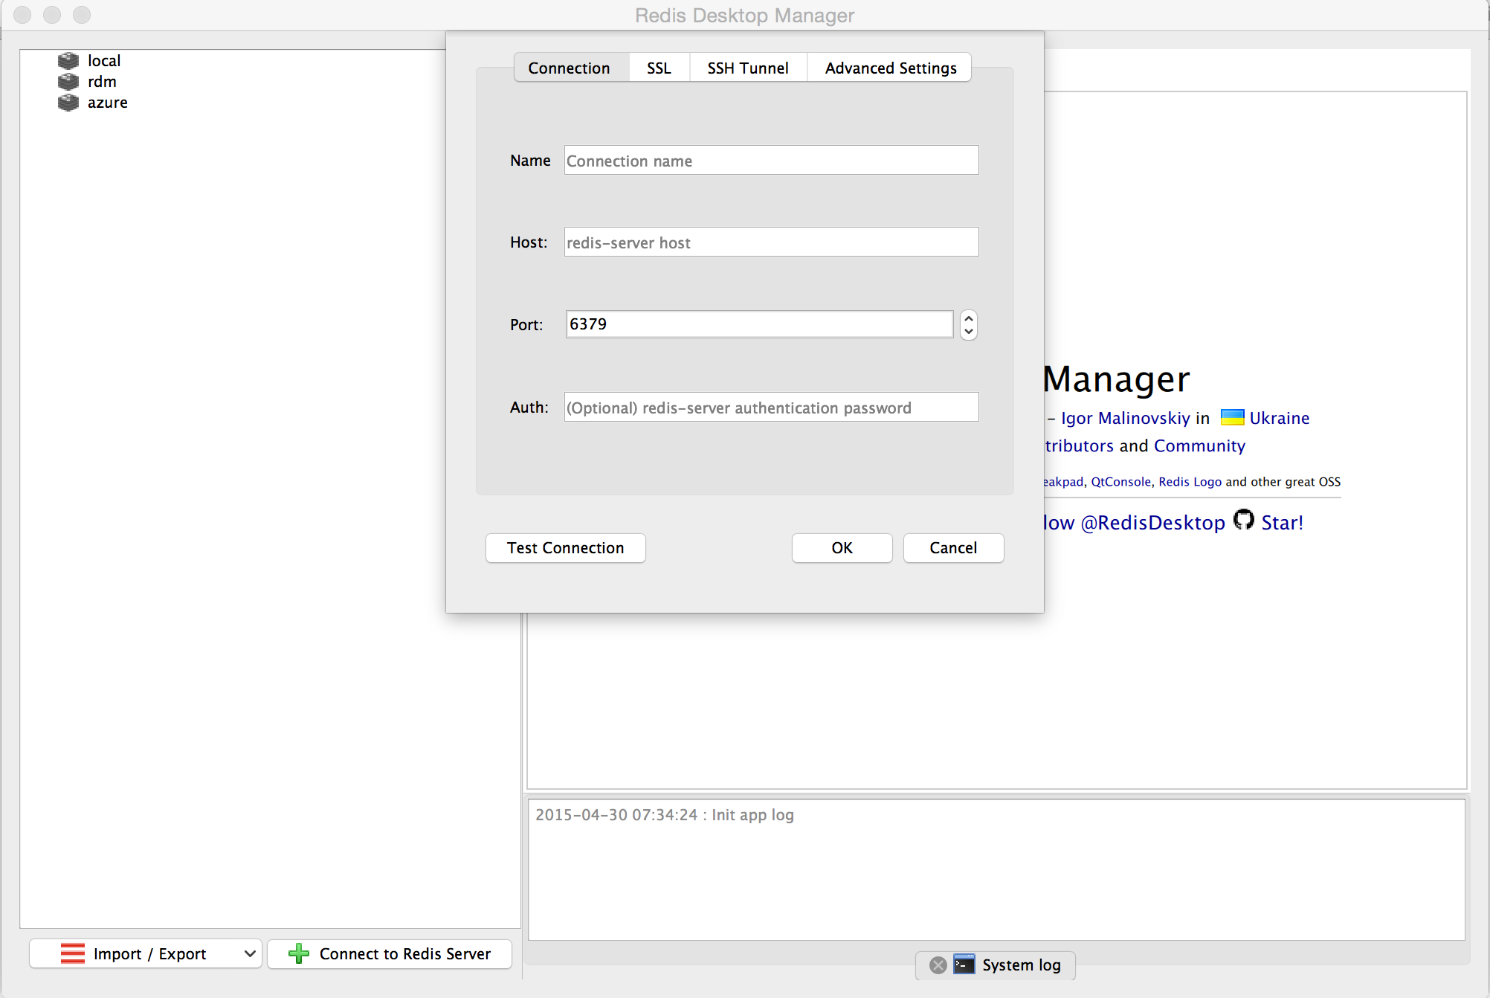
Task: Close the System log panel with the x icon
Action: click(x=938, y=965)
